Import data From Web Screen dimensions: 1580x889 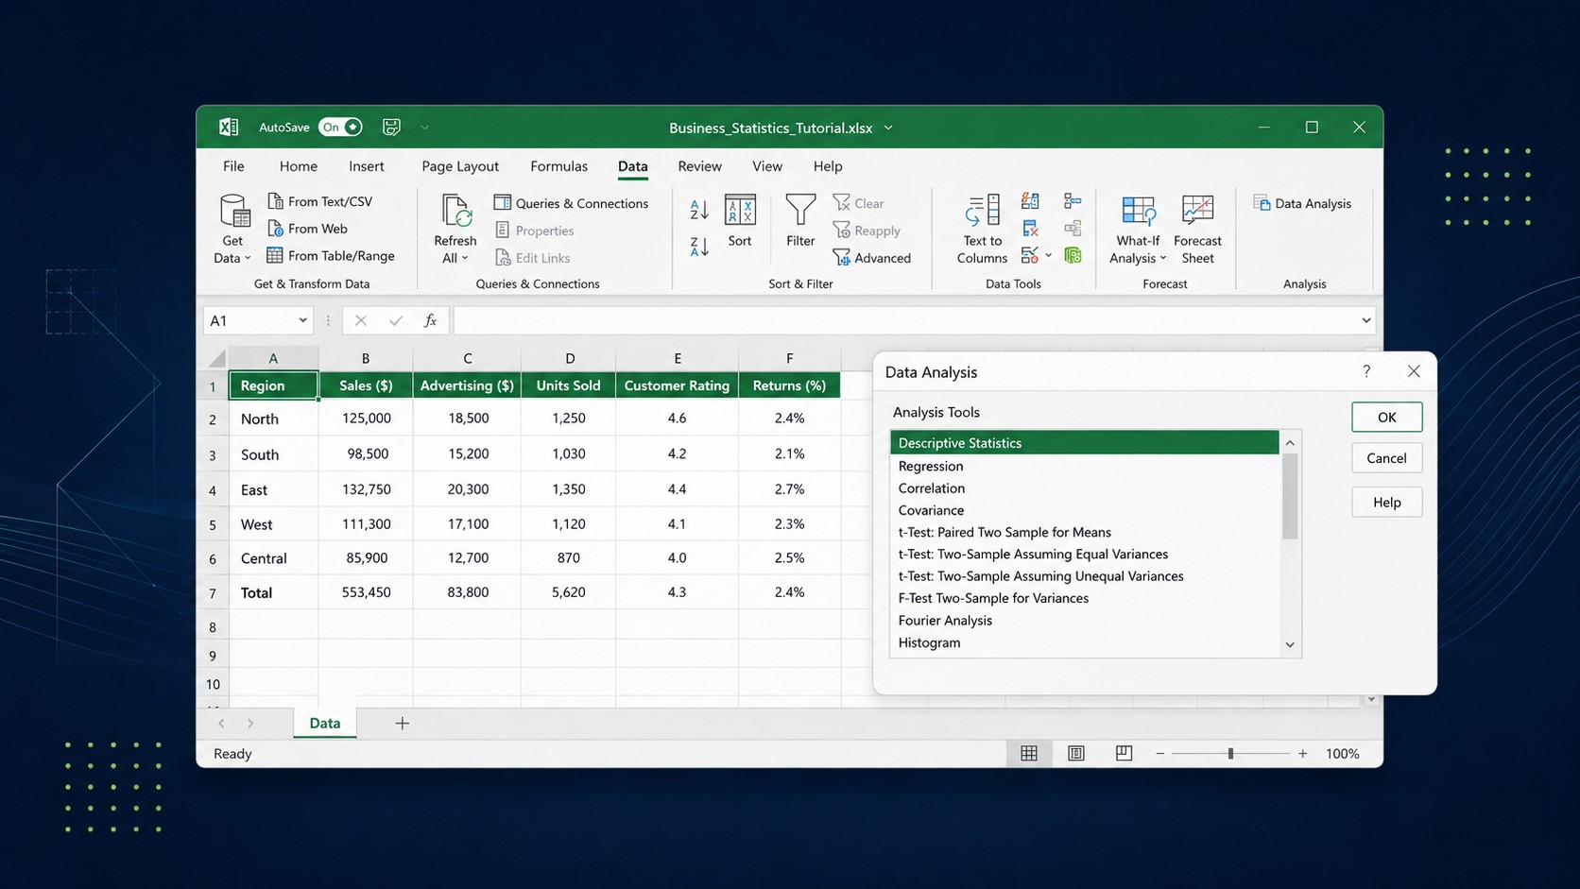307,229
